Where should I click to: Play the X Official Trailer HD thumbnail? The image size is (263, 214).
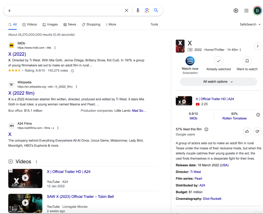point(25,178)
